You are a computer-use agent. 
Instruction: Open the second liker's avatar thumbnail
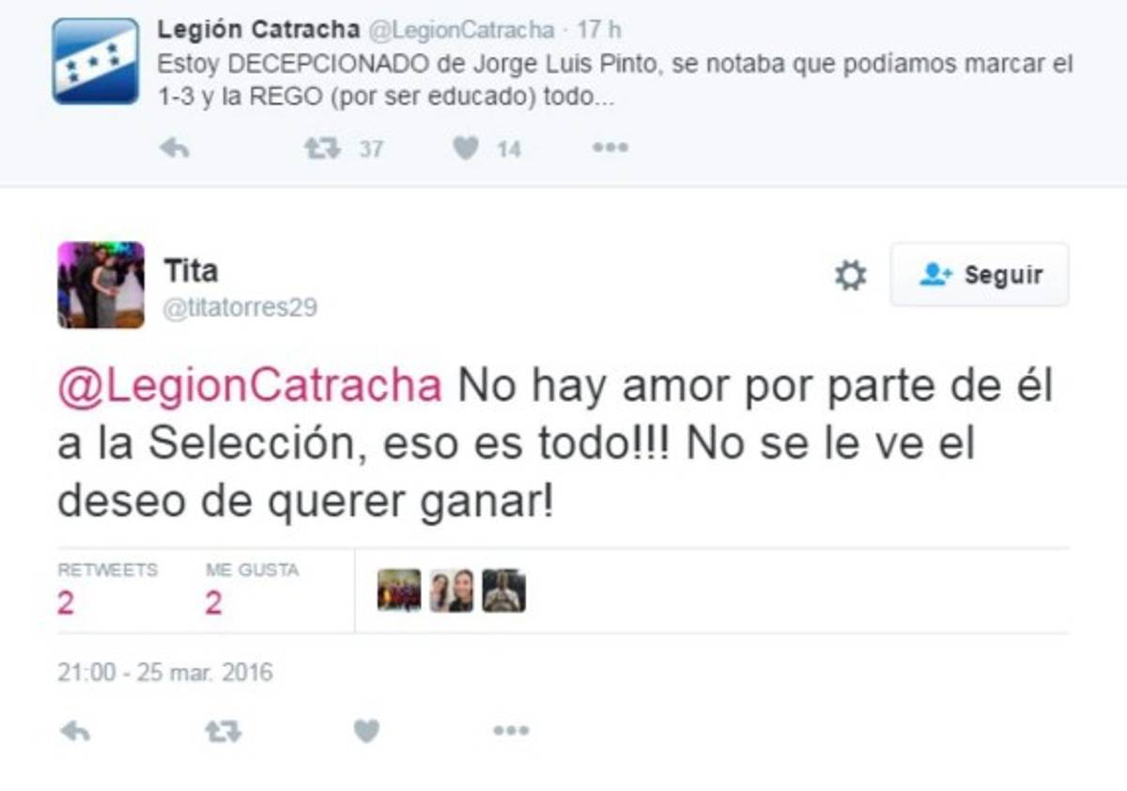pyautogui.click(x=452, y=591)
